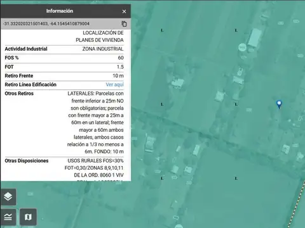Click the 'Otros Retiros' label
This screenshot has height=228, width=305.
19,93
